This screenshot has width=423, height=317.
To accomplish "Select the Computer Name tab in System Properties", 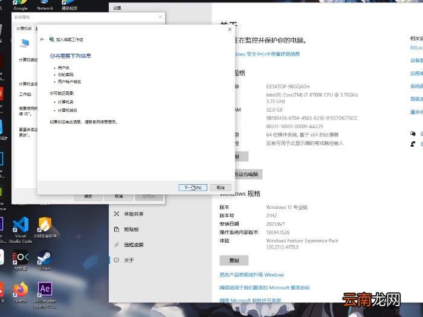I will 24,28.
